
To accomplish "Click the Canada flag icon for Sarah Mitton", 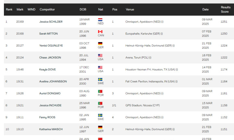I will tap(100, 32).
